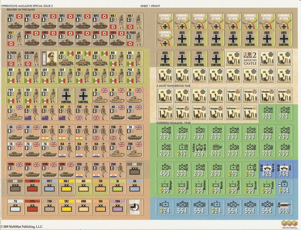This screenshot has height=230, width=301.
Task: Click the Zug 0-1-10 train counter
Action: [x=284, y=207]
